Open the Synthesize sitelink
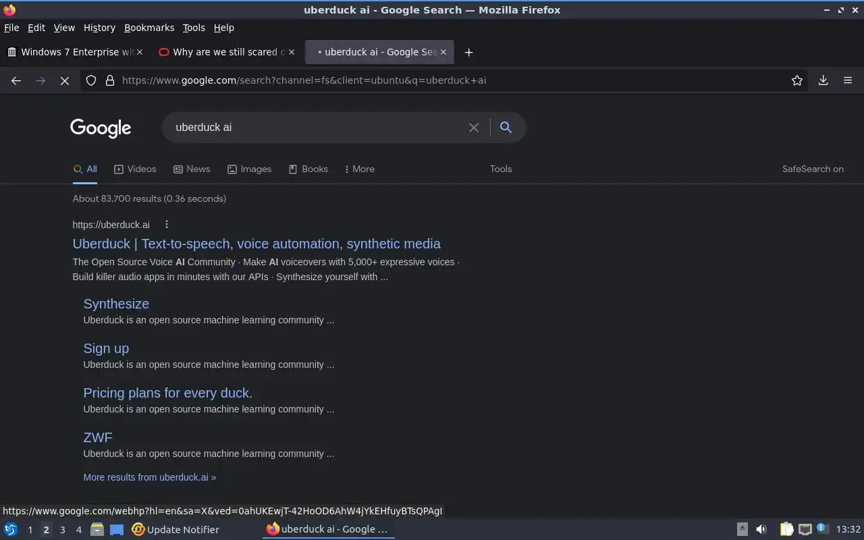This screenshot has height=540, width=864. click(x=116, y=304)
